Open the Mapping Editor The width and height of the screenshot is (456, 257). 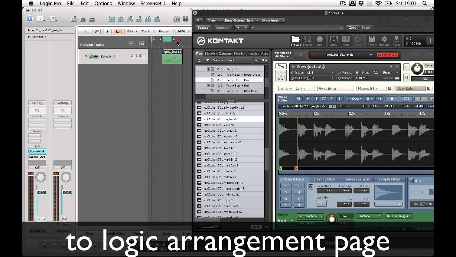coord(374,89)
